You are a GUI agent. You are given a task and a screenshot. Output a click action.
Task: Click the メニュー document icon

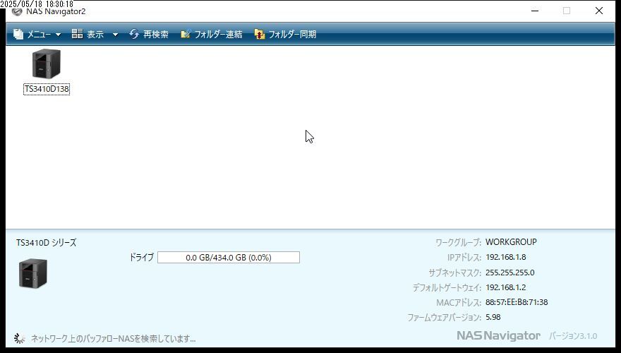[x=18, y=35]
